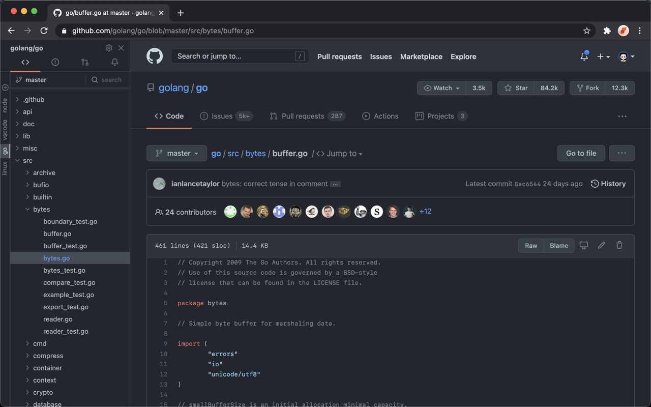The width and height of the screenshot is (651, 407).
Task: Switch to Octotree code tree view
Action: tap(25, 62)
